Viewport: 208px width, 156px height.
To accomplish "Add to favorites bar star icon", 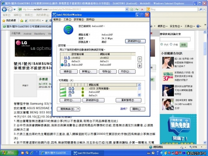I will pyautogui.click(x=22, y=20).
